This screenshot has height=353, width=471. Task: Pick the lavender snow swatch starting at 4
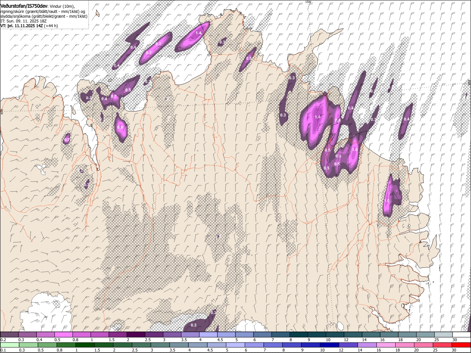(208, 334)
